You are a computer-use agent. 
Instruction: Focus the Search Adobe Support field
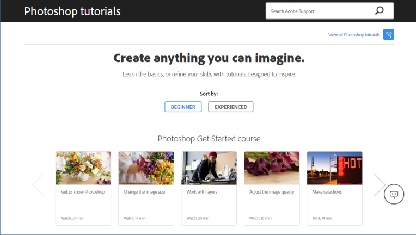coord(315,11)
